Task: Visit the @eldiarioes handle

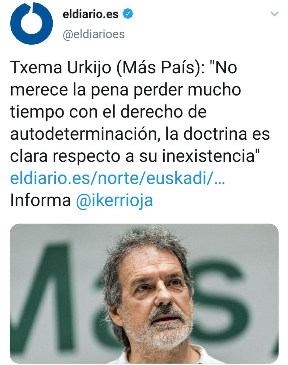Action: click(x=94, y=34)
